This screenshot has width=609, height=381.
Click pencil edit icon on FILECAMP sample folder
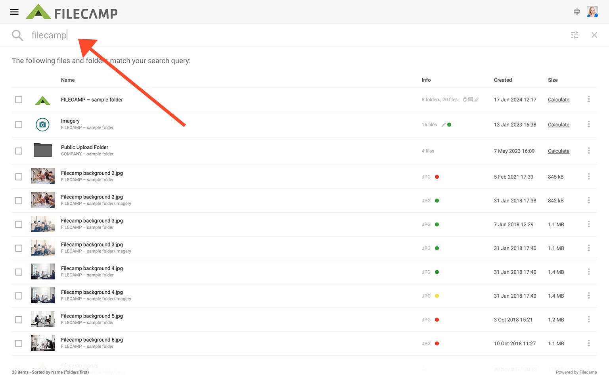477,100
